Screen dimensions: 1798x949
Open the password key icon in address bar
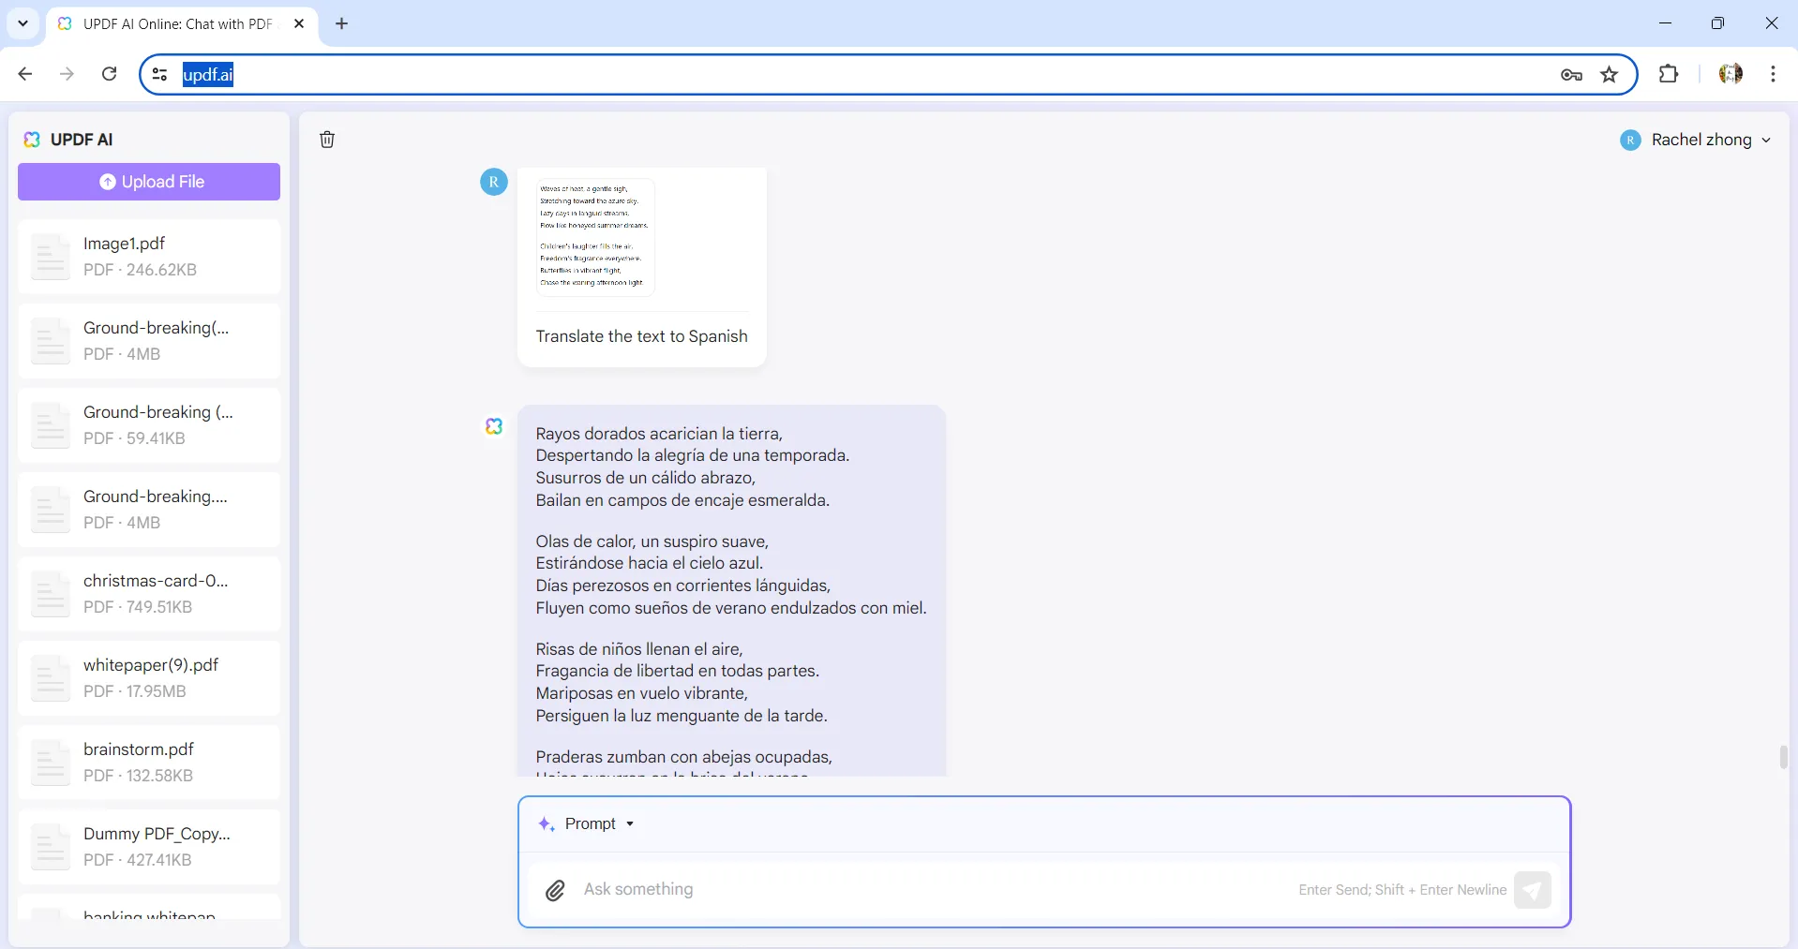[x=1572, y=75]
